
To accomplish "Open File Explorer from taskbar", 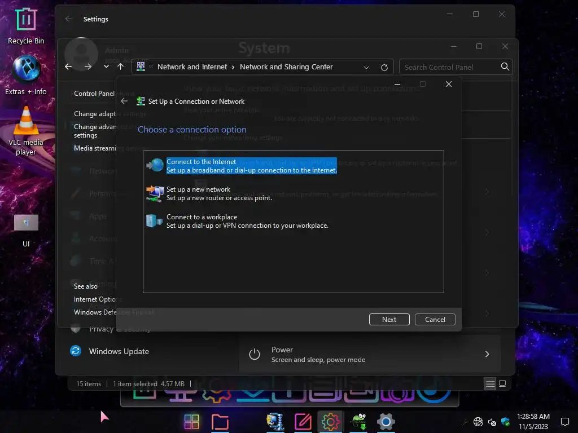I will pos(220,422).
